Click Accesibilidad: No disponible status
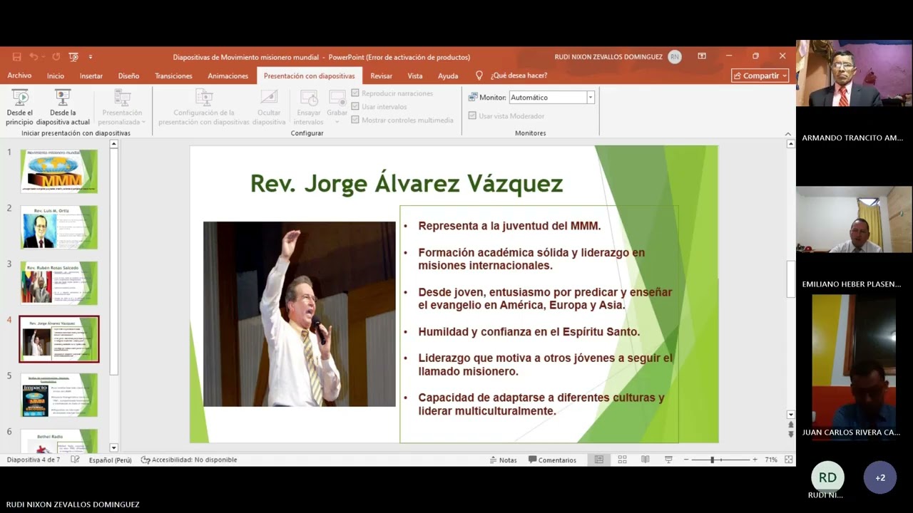 189,460
